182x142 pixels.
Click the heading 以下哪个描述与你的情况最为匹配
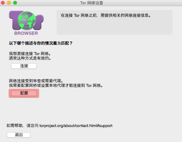pos(41,43)
